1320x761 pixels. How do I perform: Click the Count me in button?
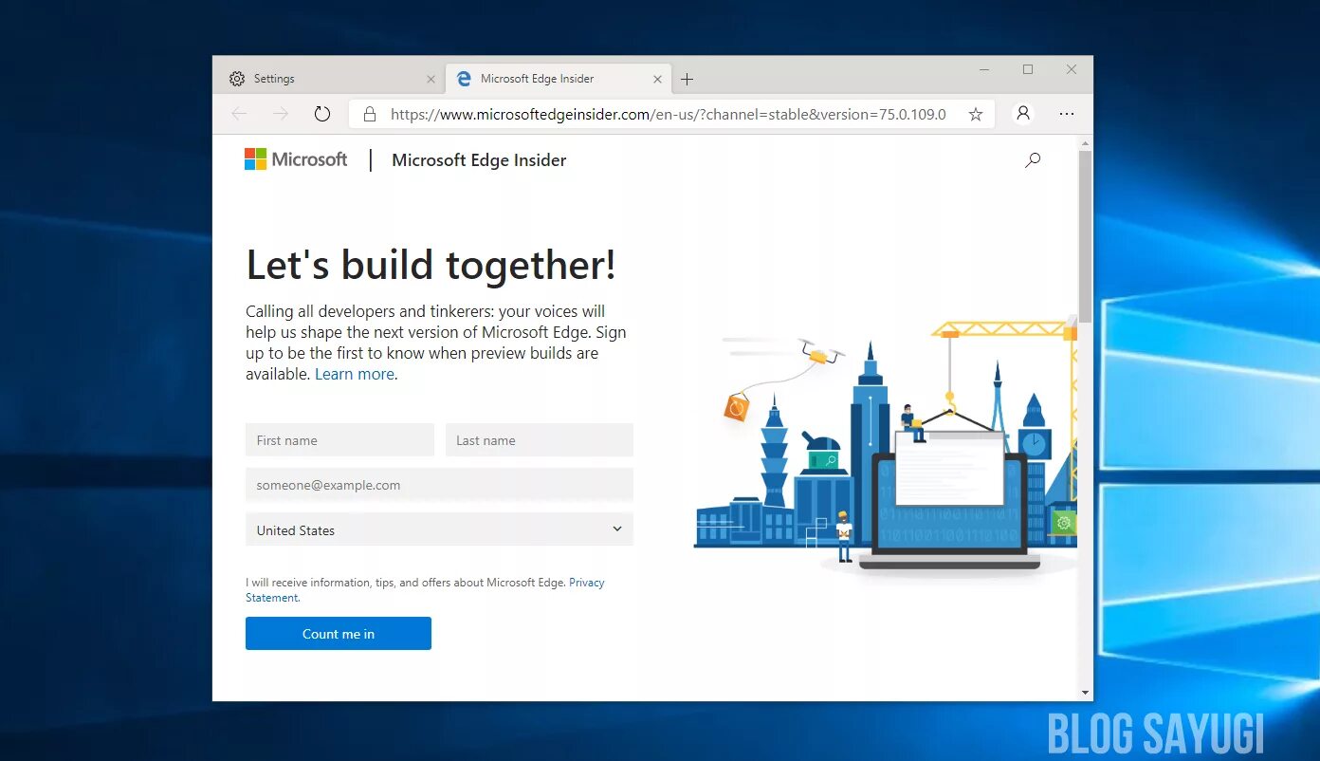(339, 634)
